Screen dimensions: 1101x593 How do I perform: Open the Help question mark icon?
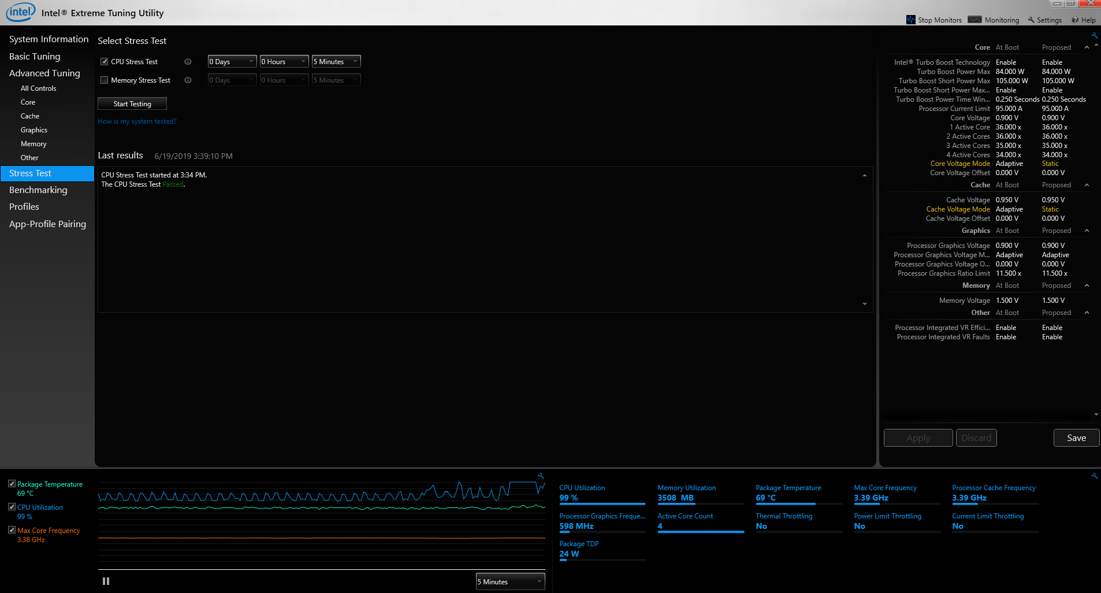[1075, 20]
